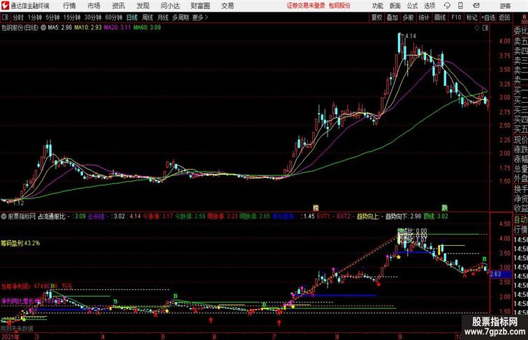Click the 筹码盈利:43.2% label

coord(20,243)
